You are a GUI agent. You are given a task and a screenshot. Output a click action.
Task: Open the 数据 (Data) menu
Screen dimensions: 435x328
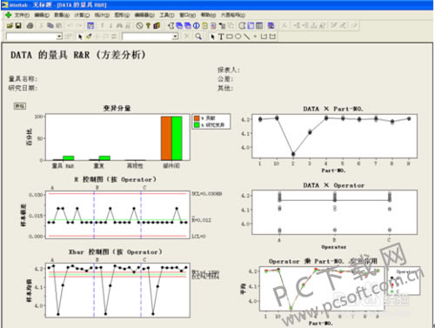pyautogui.click(x=62, y=15)
